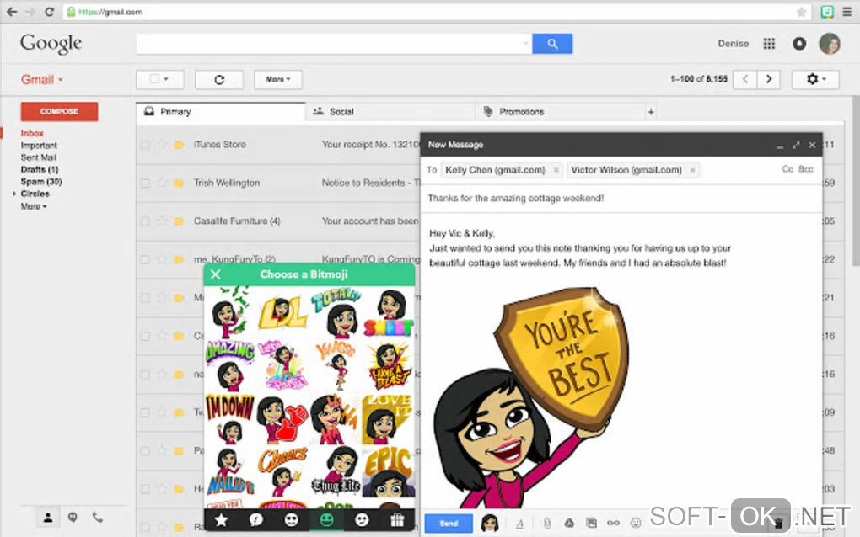Add Cc recipients

click(787, 169)
